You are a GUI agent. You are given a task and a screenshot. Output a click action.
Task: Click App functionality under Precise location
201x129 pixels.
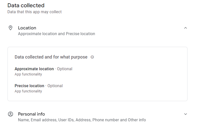pos(28,91)
